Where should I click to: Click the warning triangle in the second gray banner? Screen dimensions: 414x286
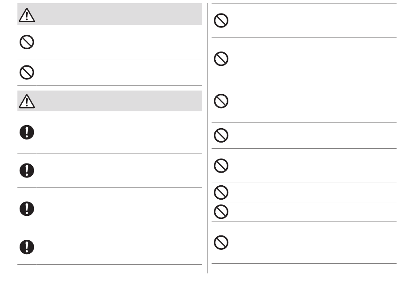pyautogui.click(x=27, y=101)
